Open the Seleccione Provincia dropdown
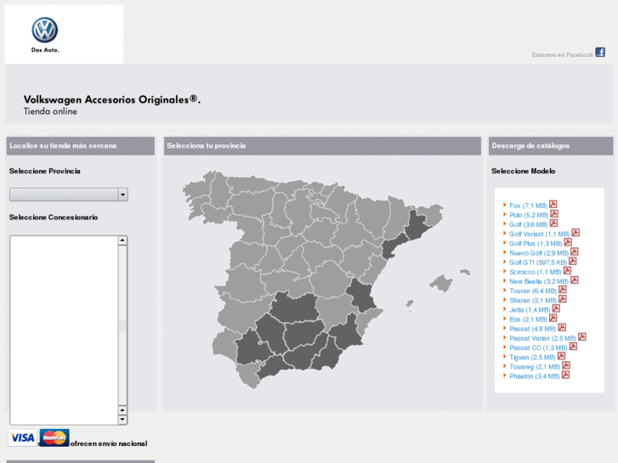The height and width of the screenshot is (463, 618). 69,195
